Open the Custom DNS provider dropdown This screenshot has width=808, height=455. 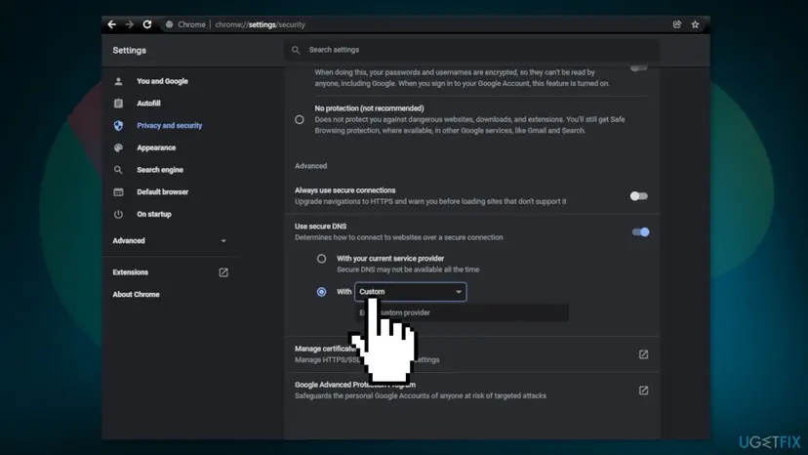tap(411, 292)
